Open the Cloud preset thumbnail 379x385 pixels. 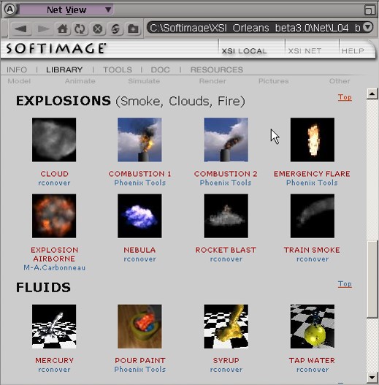coord(54,140)
